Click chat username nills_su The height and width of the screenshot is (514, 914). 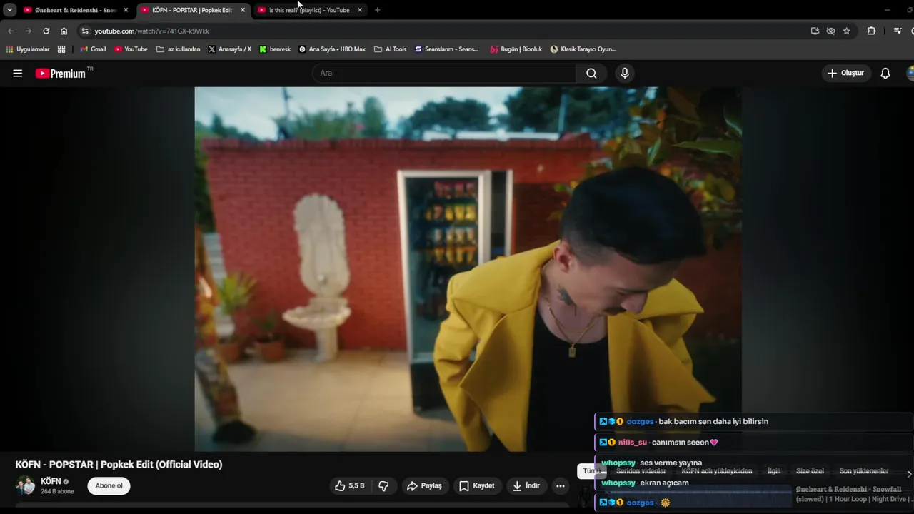point(632,443)
